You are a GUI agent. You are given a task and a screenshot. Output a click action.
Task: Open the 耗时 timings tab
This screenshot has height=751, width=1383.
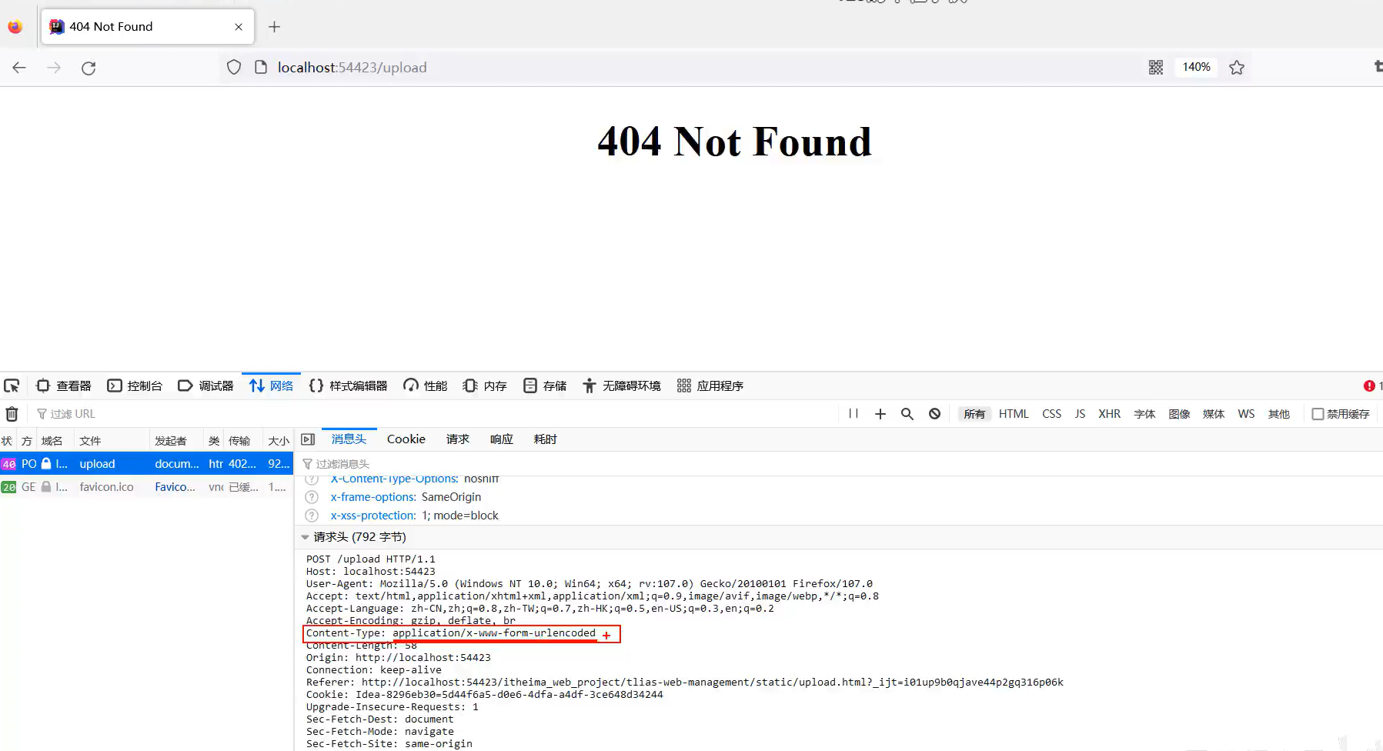click(x=545, y=439)
